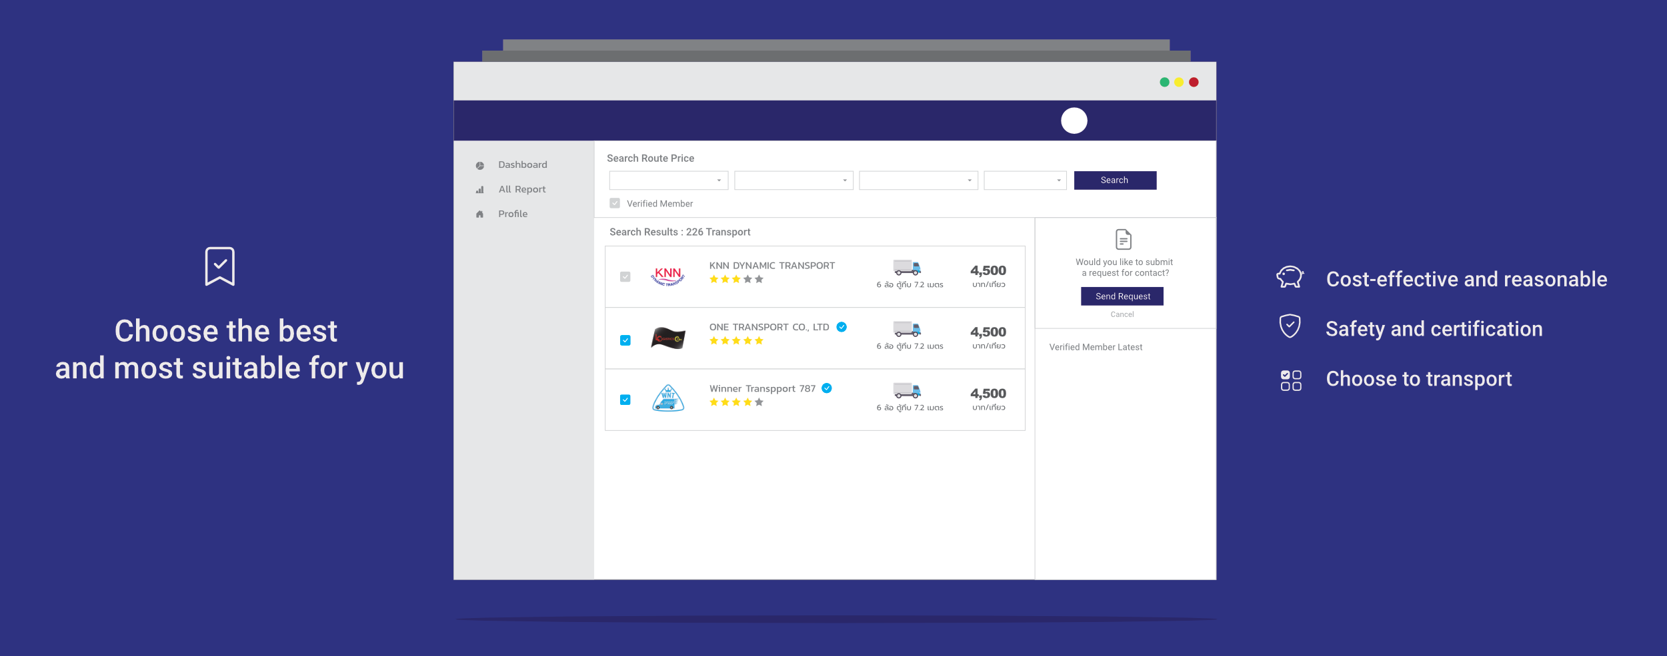1667x656 pixels.
Task: Expand the second search route dropdown
Action: coord(793,180)
